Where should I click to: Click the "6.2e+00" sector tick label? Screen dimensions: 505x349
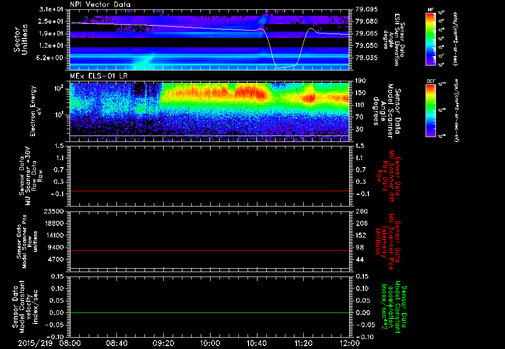[x=51, y=58]
